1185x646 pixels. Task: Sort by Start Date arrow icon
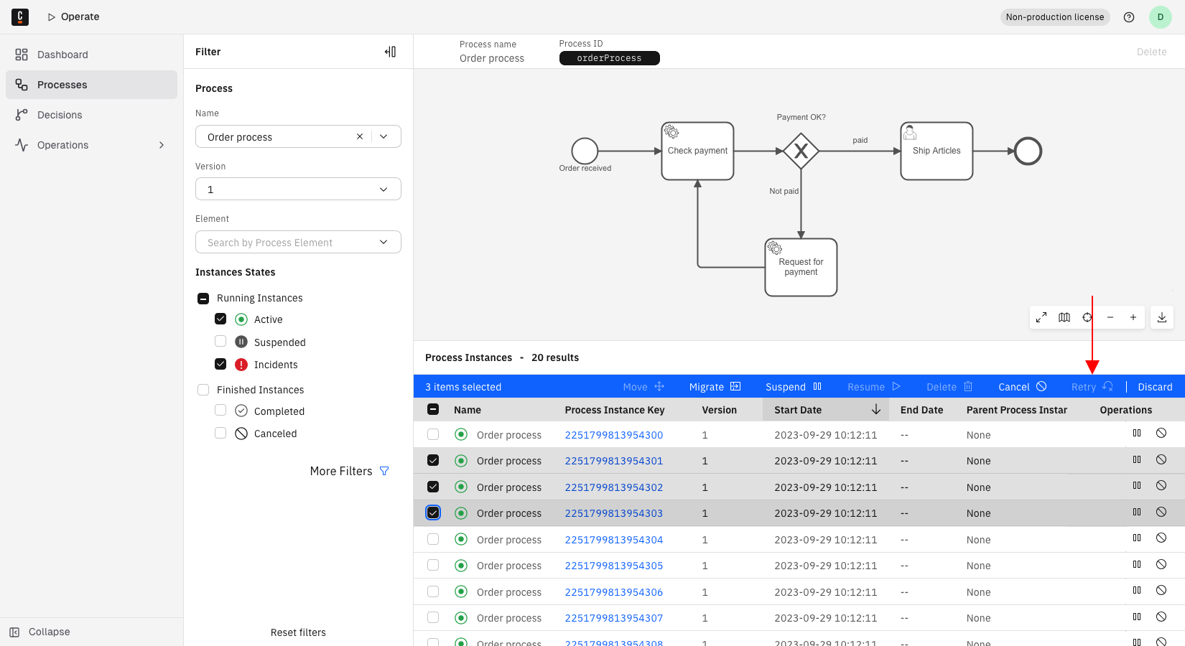[876, 409]
